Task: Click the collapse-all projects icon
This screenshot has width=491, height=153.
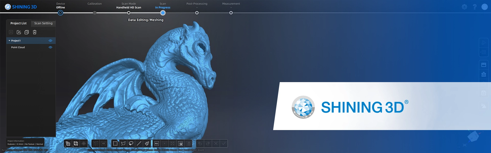Action: [x=27, y=32]
